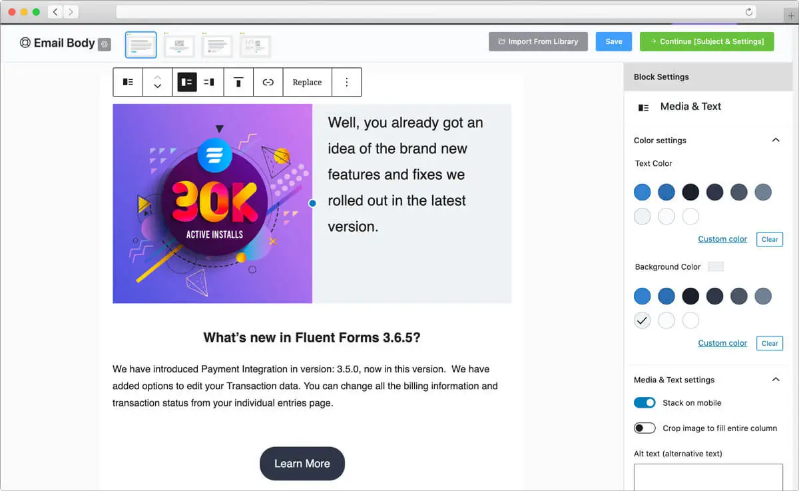The image size is (799, 491).
Task: Enable 'Crop image to fill entire column'
Action: (x=645, y=428)
